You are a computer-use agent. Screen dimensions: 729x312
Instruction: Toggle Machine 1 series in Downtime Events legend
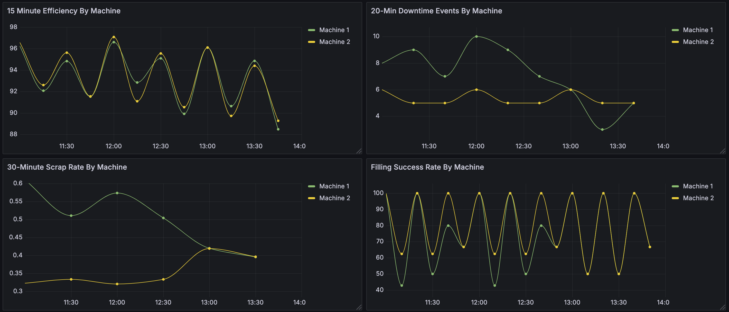click(698, 30)
